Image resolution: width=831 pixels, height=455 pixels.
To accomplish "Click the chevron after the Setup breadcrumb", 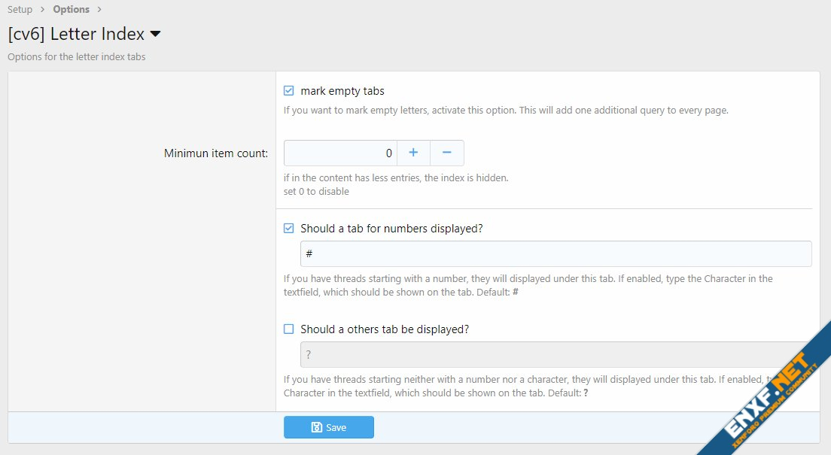I will point(42,10).
